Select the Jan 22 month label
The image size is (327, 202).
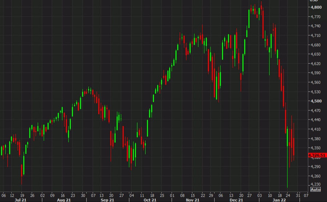point(278,200)
